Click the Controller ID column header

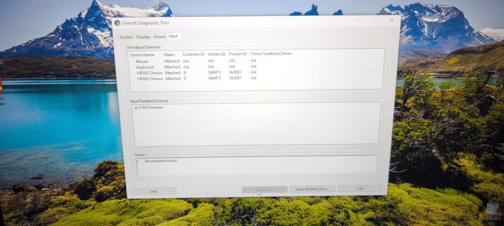(194, 54)
